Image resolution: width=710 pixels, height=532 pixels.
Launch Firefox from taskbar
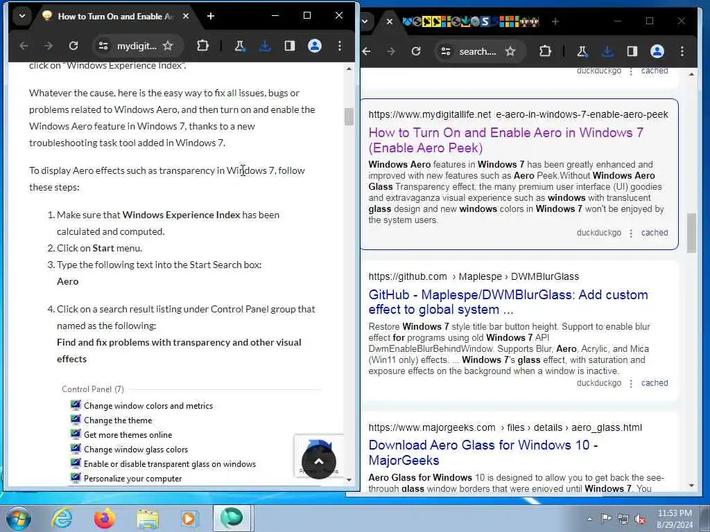point(104,518)
